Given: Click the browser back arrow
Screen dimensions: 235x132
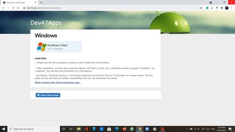Looking at the screenshot, I should click(3, 8).
